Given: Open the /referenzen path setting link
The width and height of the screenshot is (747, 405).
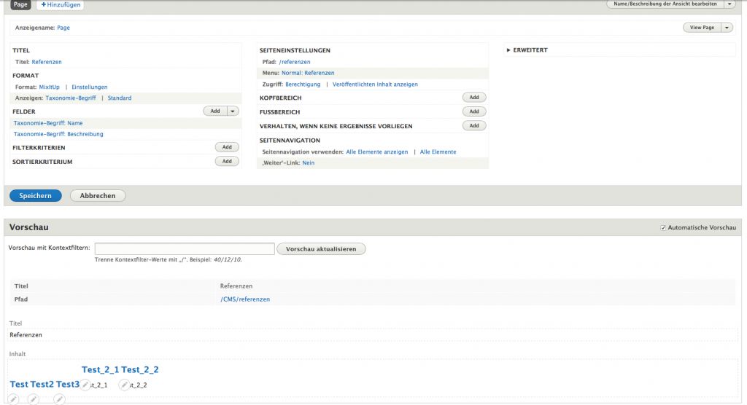Looking at the screenshot, I should click(x=294, y=62).
